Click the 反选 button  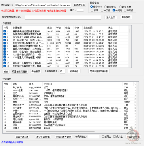point(6,72)
